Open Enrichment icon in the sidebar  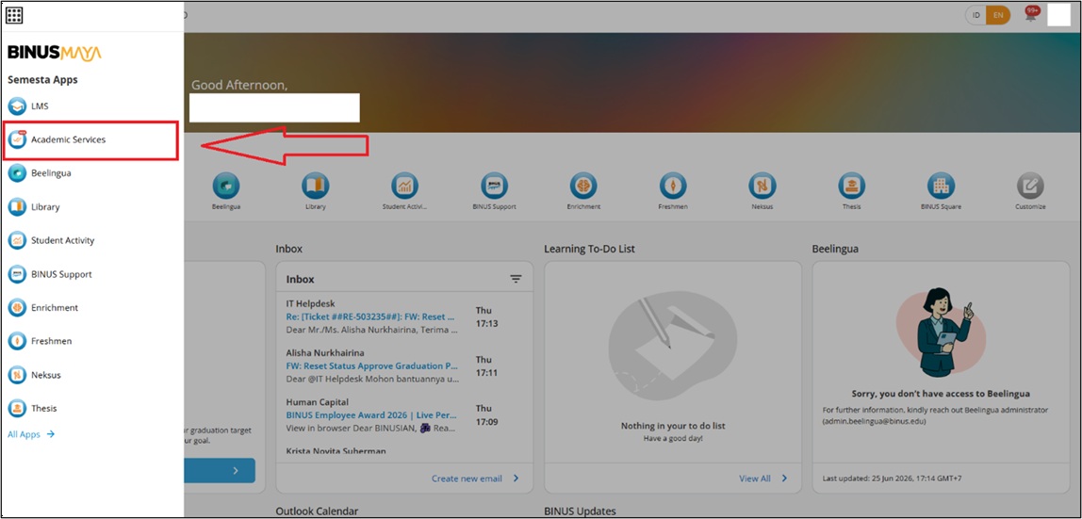17,307
